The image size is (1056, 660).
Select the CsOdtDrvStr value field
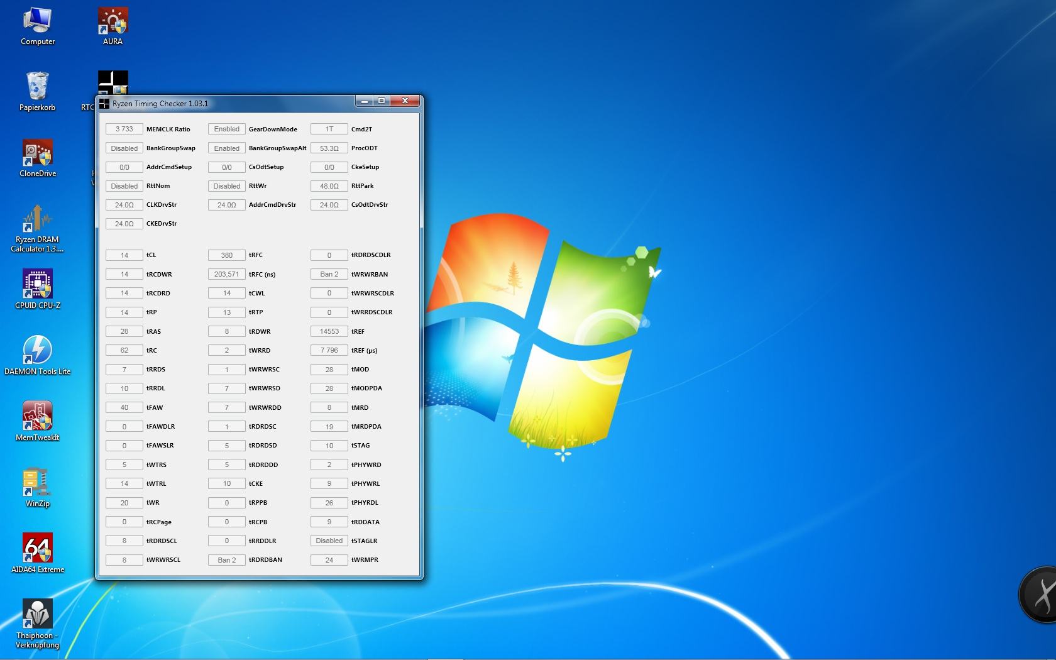[329, 205]
